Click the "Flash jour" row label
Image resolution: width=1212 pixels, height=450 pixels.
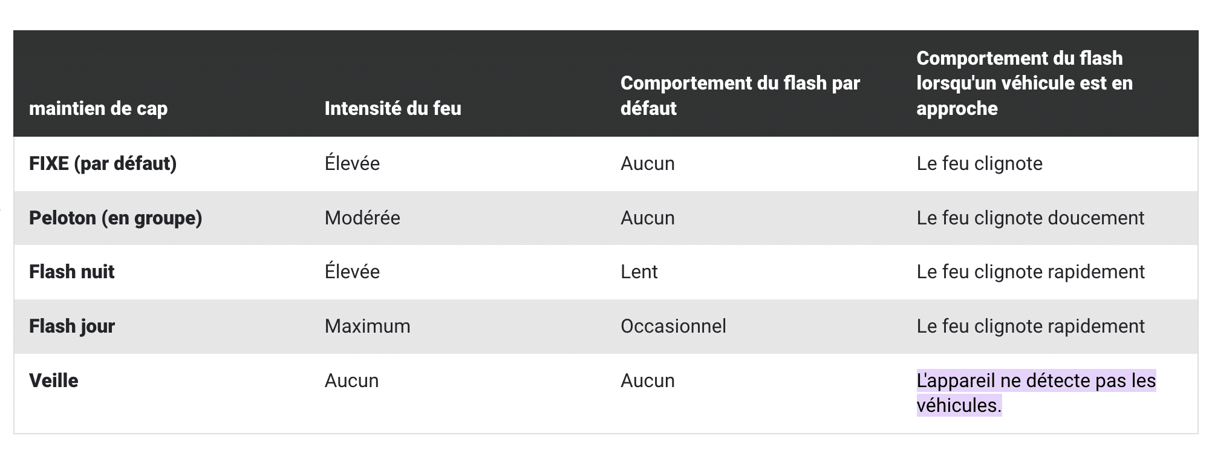click(x=72, y=326)
